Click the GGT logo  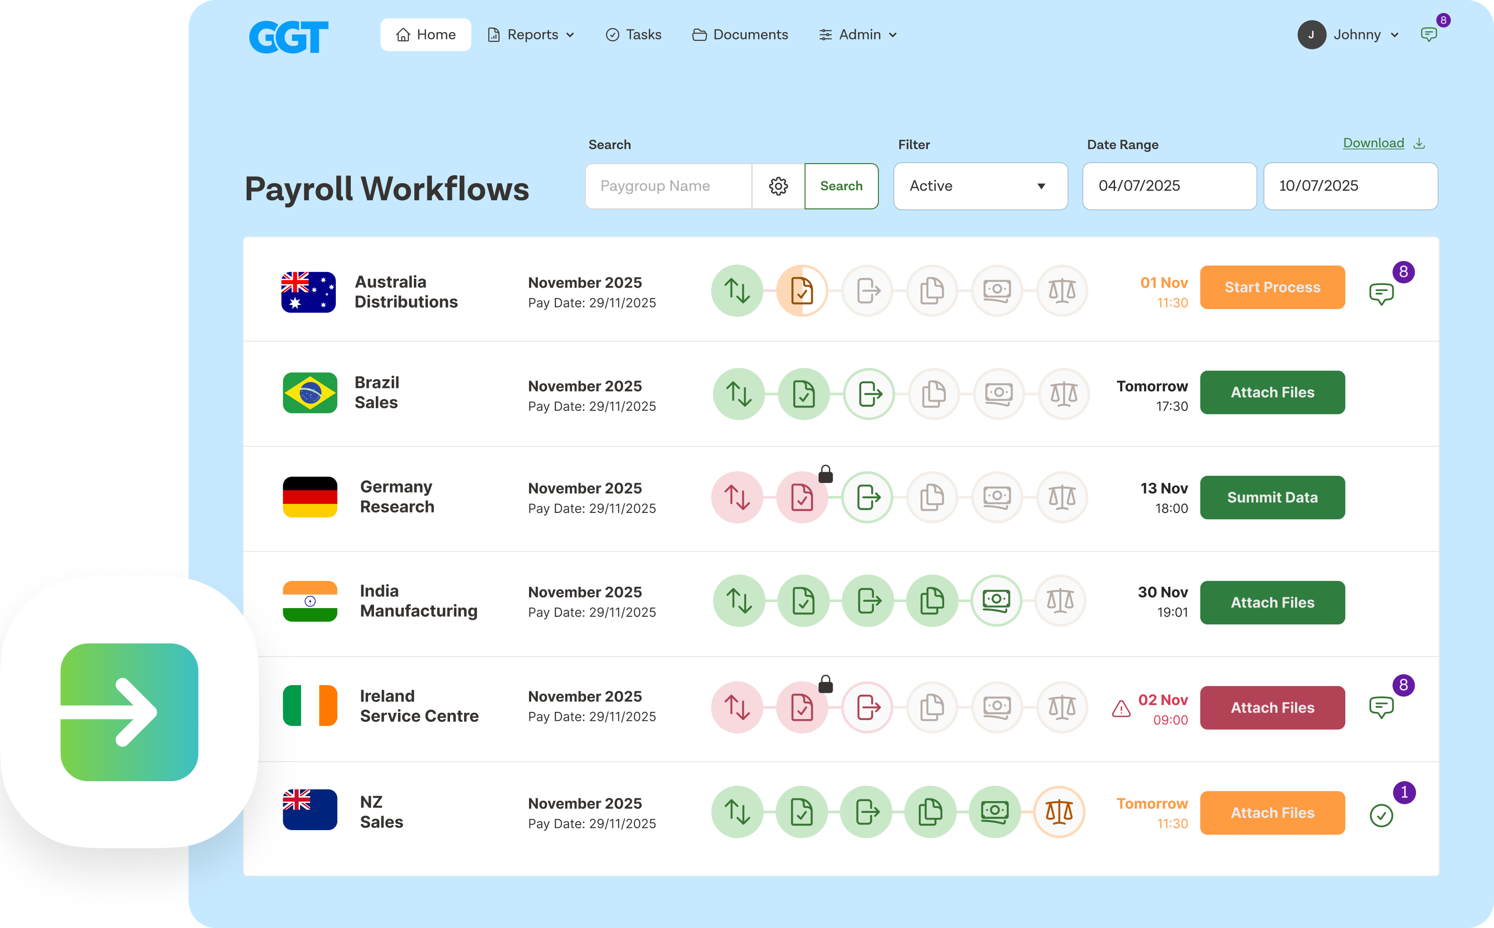click(288, 36)
